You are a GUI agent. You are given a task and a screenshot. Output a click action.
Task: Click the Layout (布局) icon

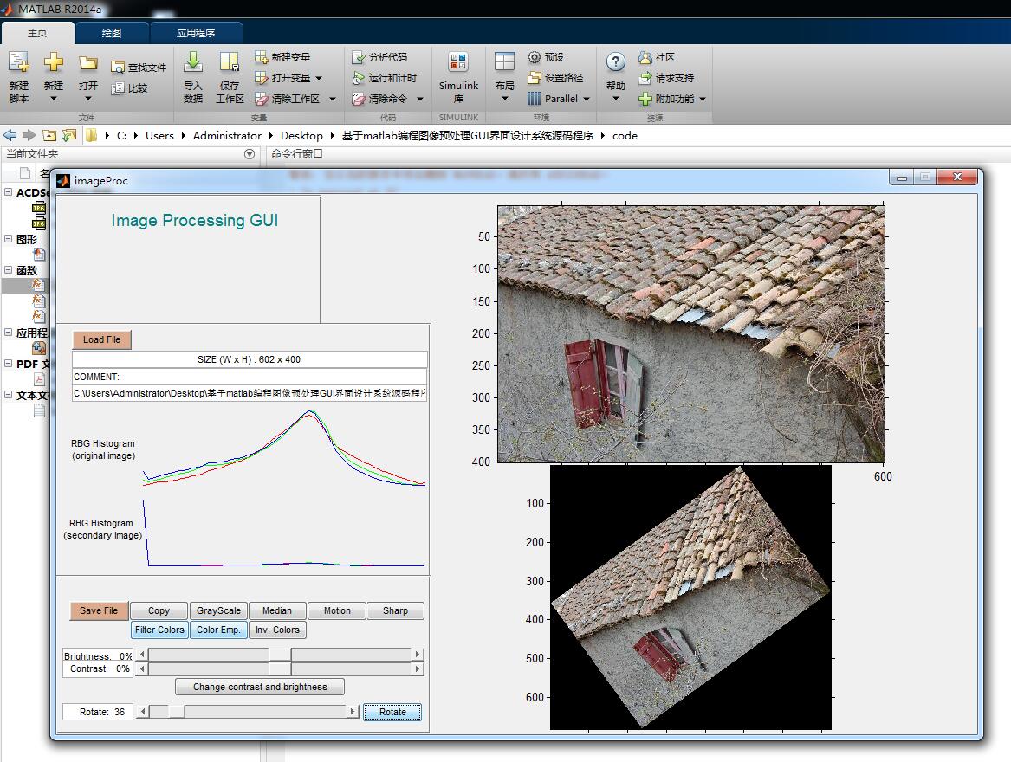[504, 61]
